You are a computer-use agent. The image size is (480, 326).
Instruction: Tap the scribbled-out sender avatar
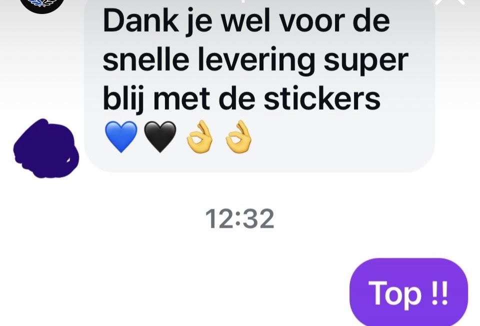(x=46, y=149)
